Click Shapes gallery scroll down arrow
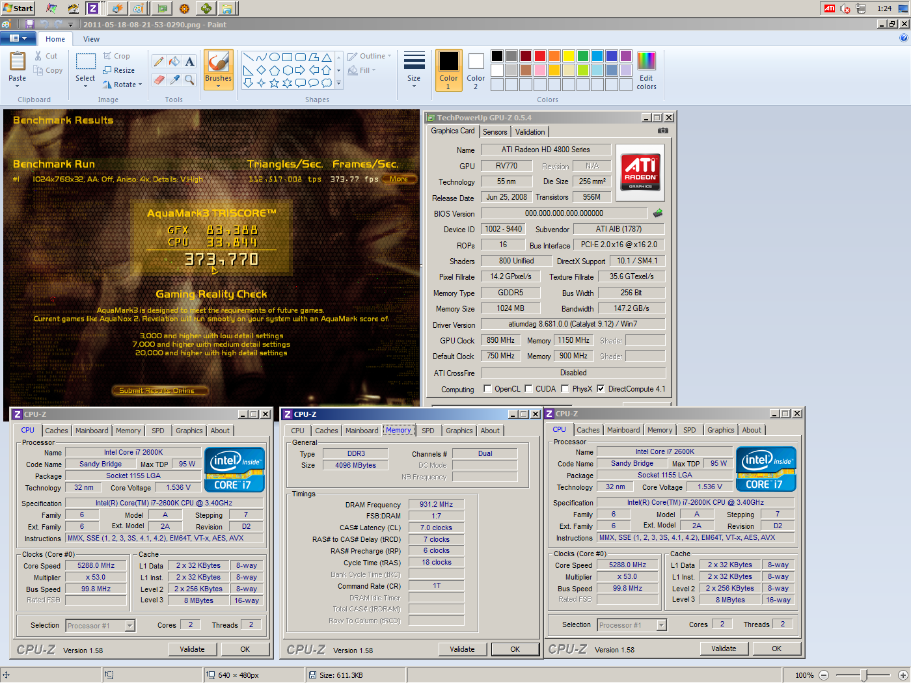 click(x=338, y=70)
